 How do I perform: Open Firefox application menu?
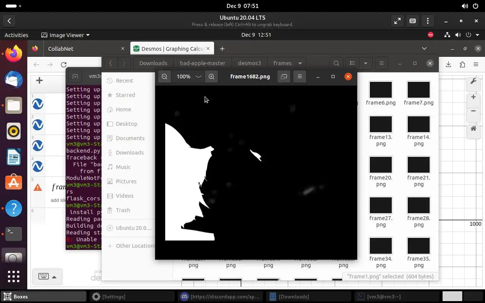(476, 64)
